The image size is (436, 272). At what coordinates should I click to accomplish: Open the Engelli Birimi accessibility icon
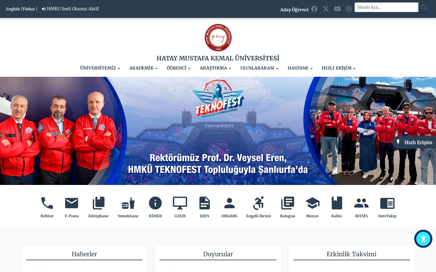coord(259,203)
